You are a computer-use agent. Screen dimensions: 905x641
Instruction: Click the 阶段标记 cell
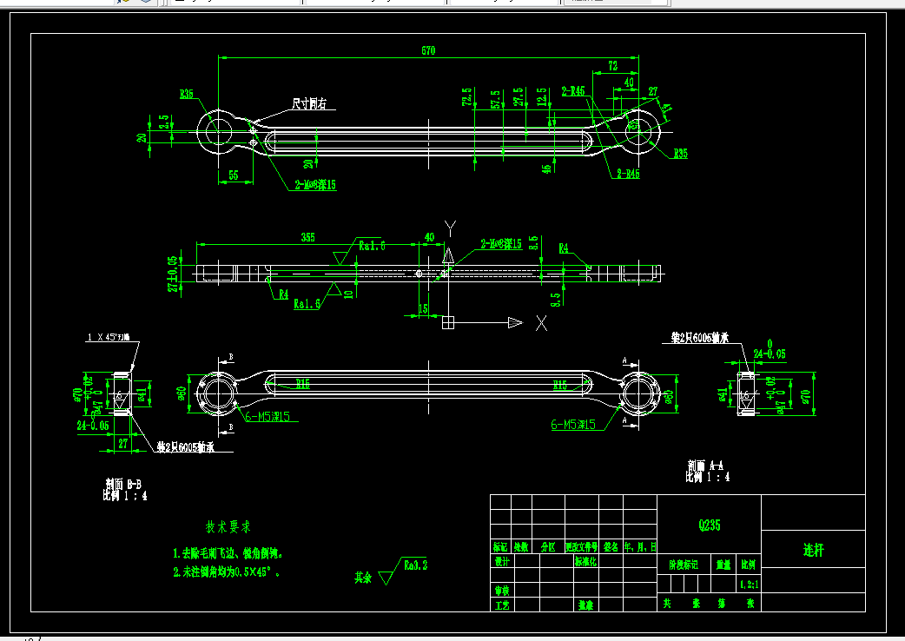[x=684, y=565]
